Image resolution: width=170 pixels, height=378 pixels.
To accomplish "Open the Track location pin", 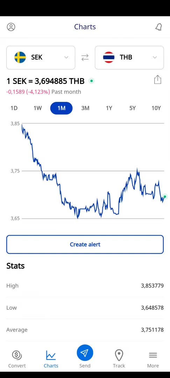I will click(119, 355).
